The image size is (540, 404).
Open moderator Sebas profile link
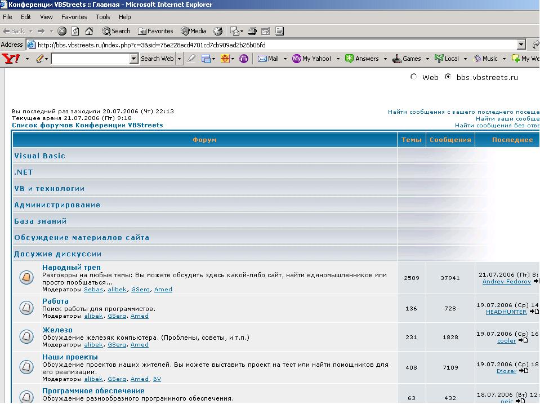tap(93, 290)
